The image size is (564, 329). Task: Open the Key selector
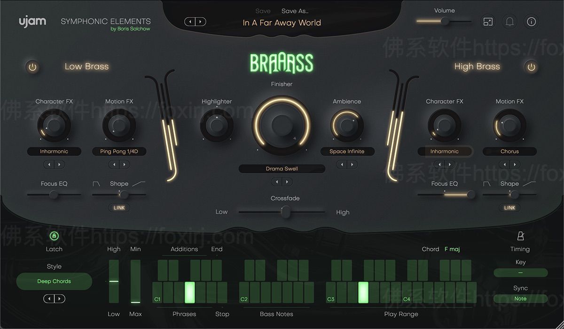520,272
